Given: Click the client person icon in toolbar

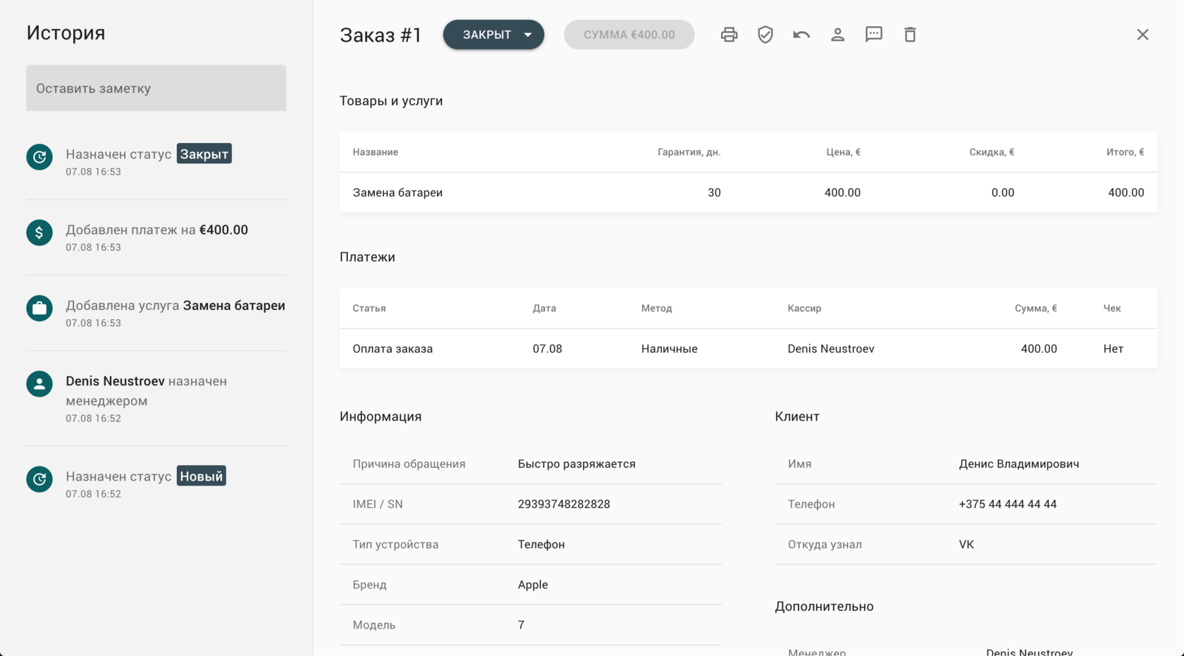Looking at the screenshot, I should click(x=837, y=35).
